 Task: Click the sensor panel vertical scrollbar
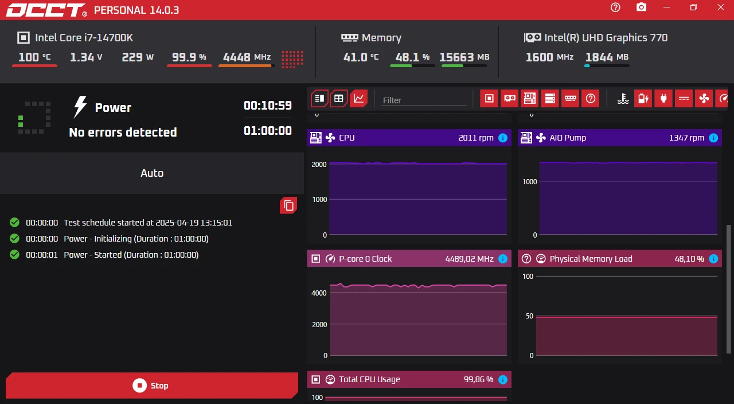click(729, 288)
